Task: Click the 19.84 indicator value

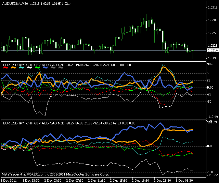Action: [79, 65]
